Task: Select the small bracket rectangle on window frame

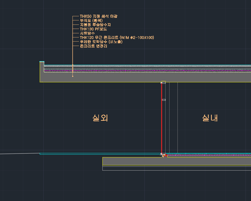Action: (x=164, y=100)
